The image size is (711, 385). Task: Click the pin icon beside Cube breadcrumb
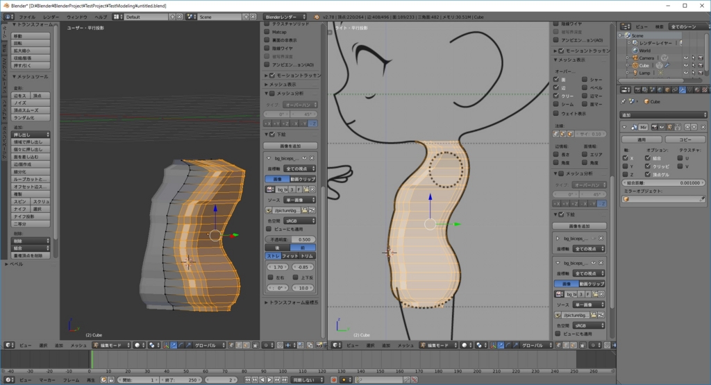click(624, 101)
